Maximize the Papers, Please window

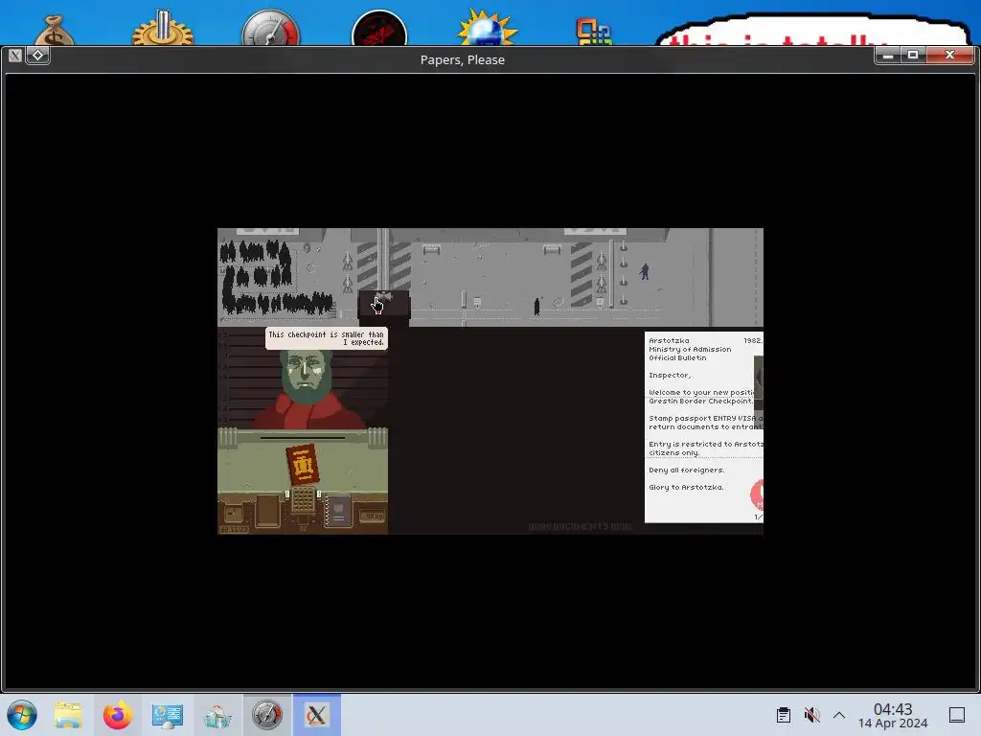point(913,55)
